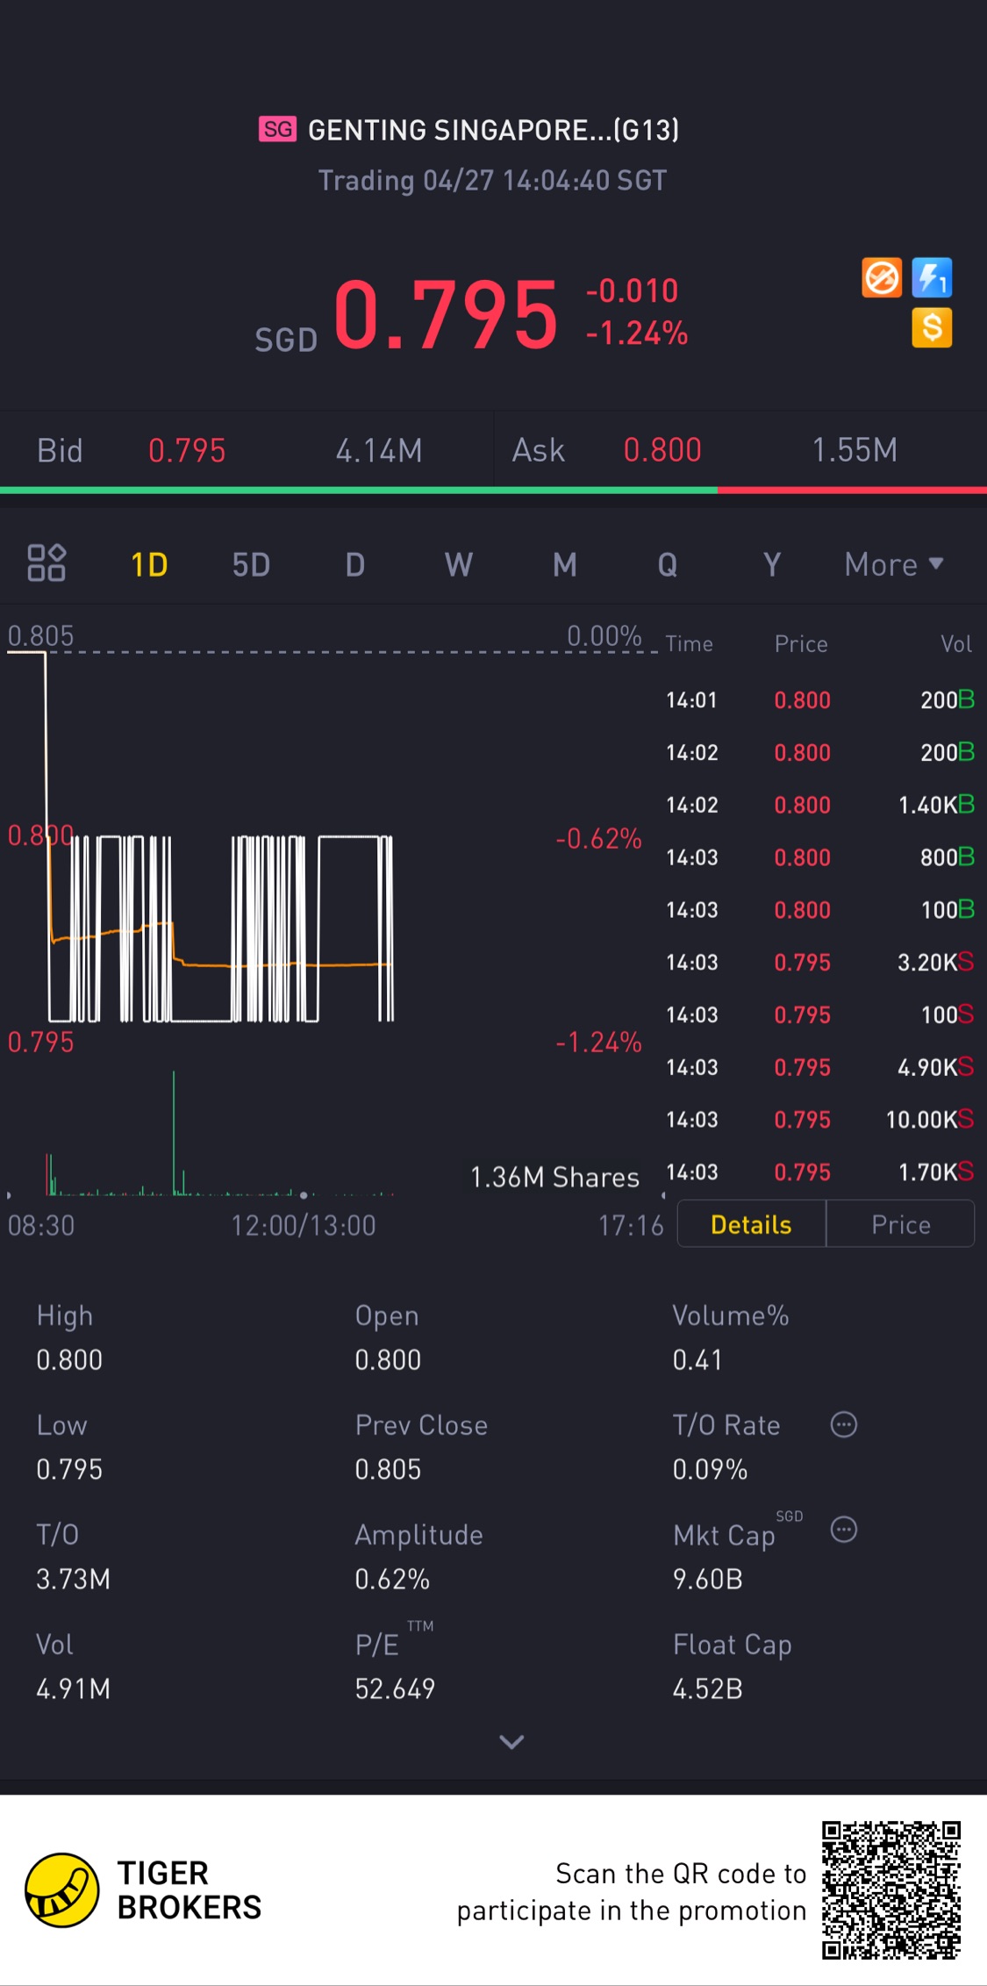Viewport: 987px width, 1986px height.
Task: Tap the pink SG market tag
Action: tap(277, 129)
